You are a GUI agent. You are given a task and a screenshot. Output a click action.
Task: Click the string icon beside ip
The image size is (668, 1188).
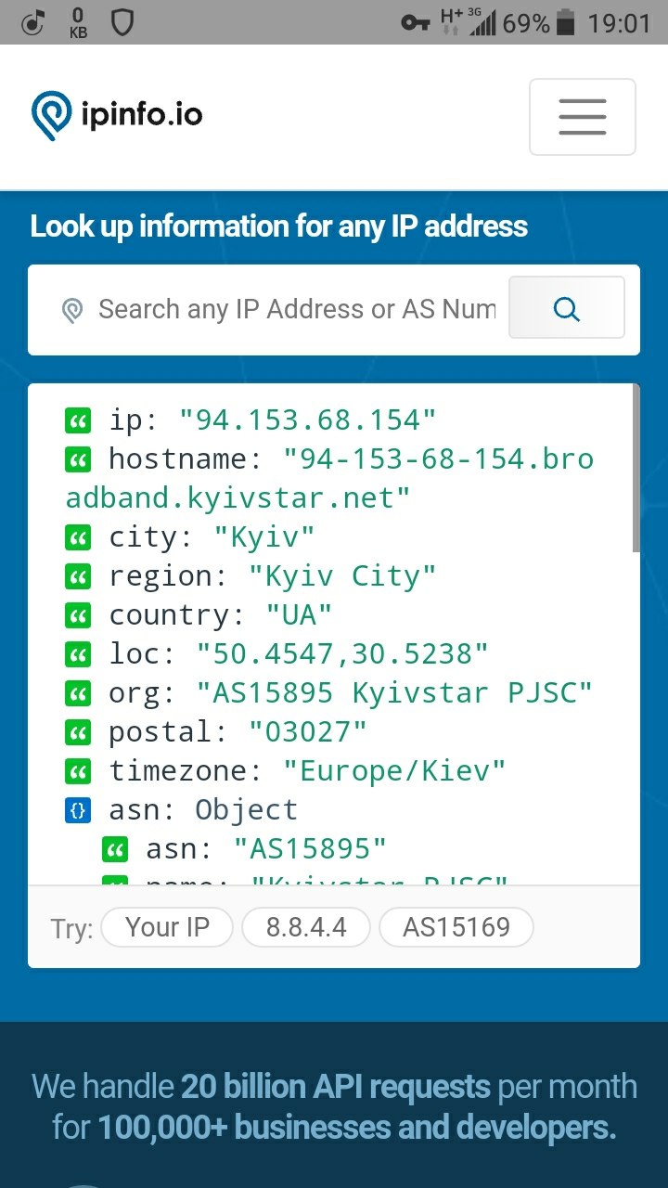[x=79, y=421]
